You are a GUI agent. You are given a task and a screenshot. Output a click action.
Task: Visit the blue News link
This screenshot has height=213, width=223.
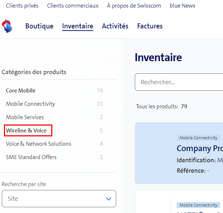[x=182, y=6]
